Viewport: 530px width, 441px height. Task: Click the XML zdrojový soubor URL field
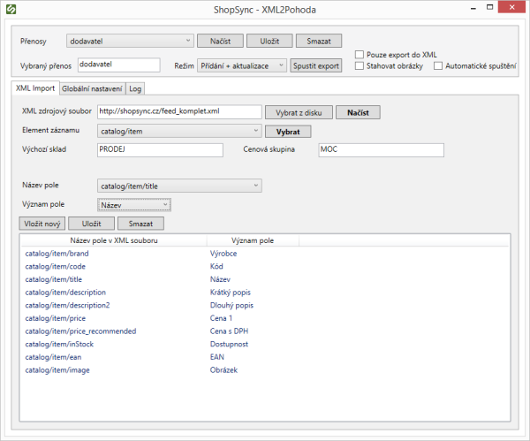178,112
